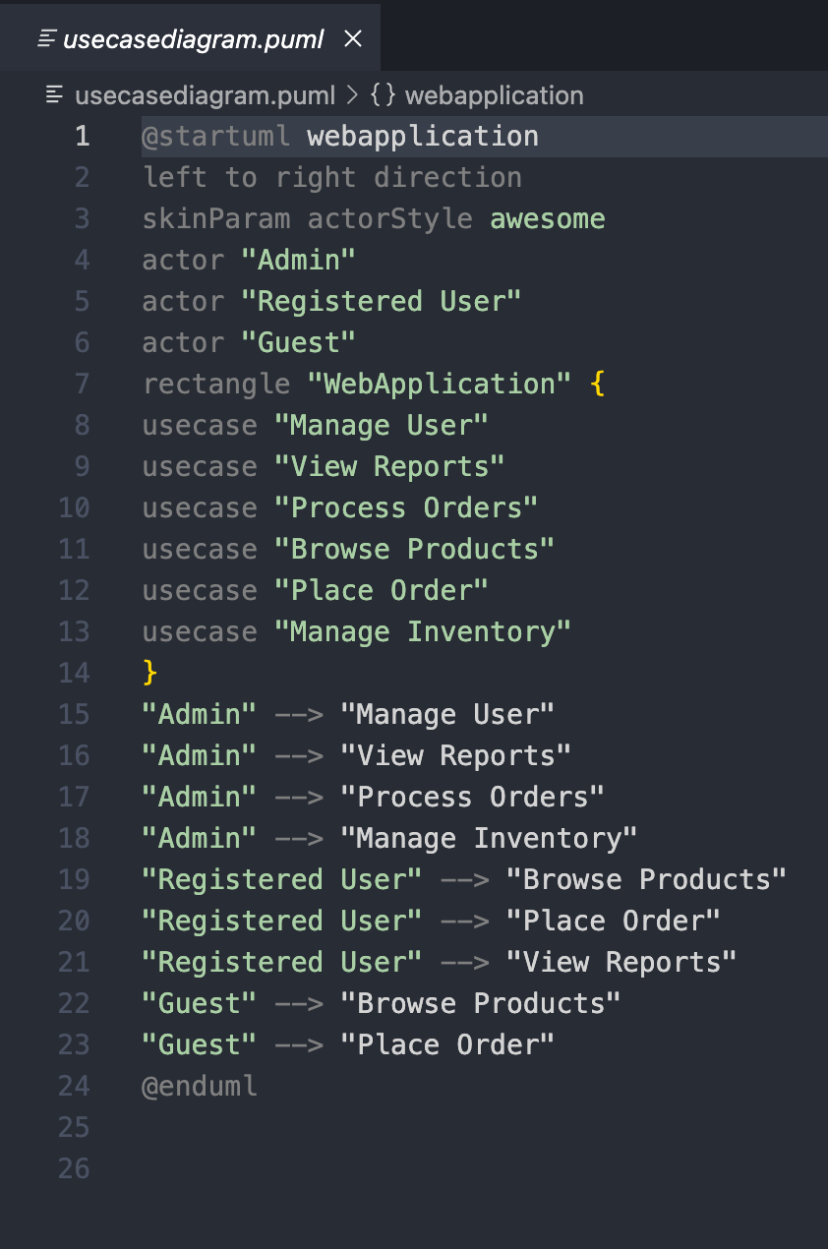Click line number 24 in the gutter

74,1087
